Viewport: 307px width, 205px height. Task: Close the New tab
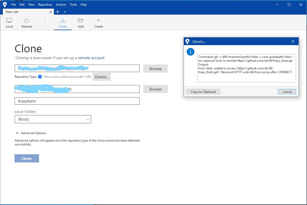[x=51, y=12]
